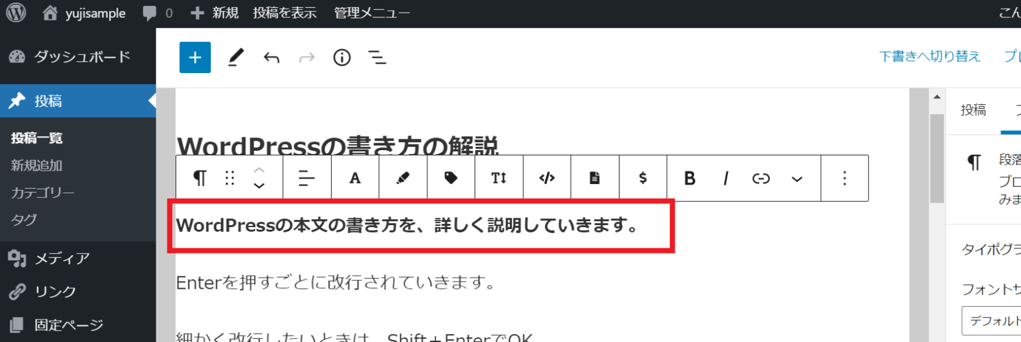Open the post details info icon
This screenshot has height=342, width=1021.
click(342, 58)
